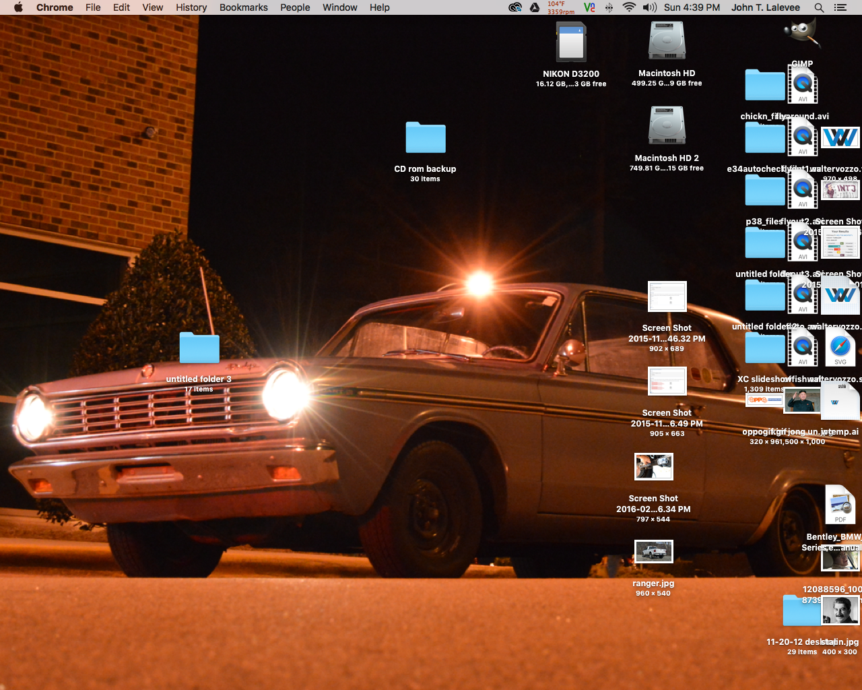The image size is (862, 690).
Task: Open the Help menu
Action: point(380,7)
